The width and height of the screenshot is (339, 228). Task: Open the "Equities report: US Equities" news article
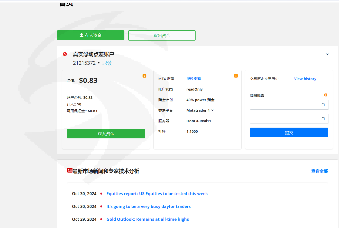click(x=157, y=194)
